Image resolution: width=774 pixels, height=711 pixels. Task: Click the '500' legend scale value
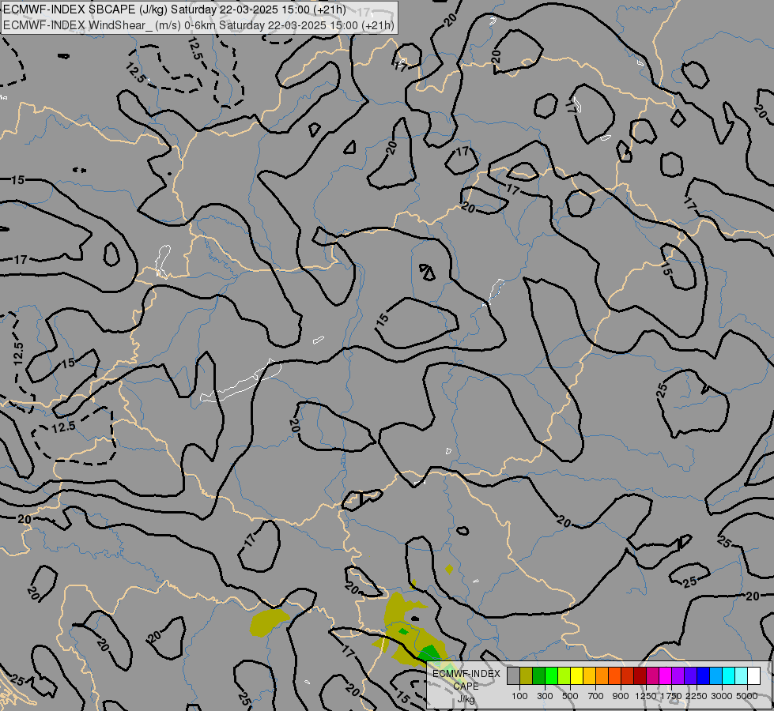(570, 696)
